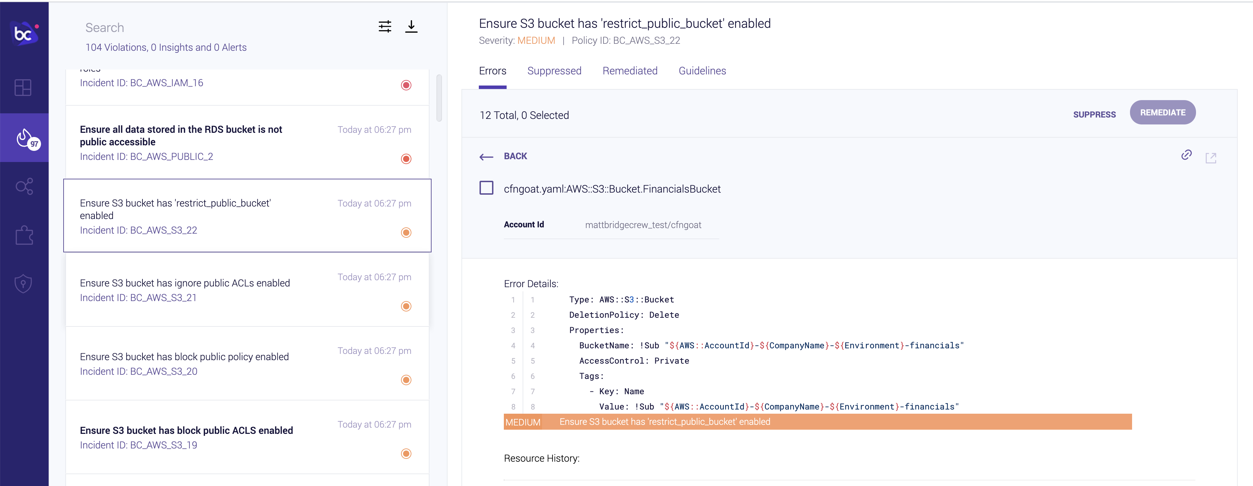
Task: Click Incident ID: BC_AWS_S3_21
Action: (x=138, y=298)
